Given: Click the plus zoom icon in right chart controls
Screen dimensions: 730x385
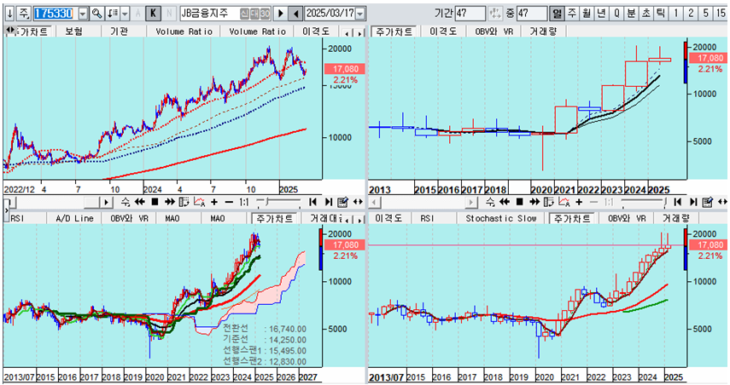Looking at the screenshot, I should point(581,202).
